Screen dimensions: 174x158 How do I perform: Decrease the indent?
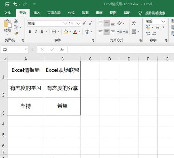[119, 32]
